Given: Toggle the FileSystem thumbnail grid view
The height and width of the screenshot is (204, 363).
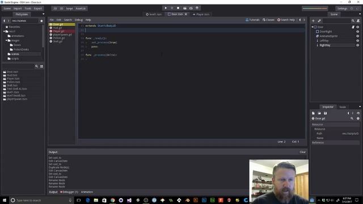Looking at the screenshot, I should click(41, 66).
